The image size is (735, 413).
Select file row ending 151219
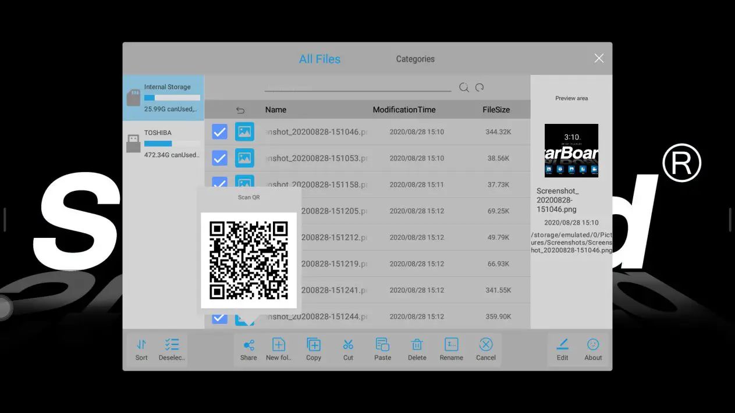tap(367, 264)
